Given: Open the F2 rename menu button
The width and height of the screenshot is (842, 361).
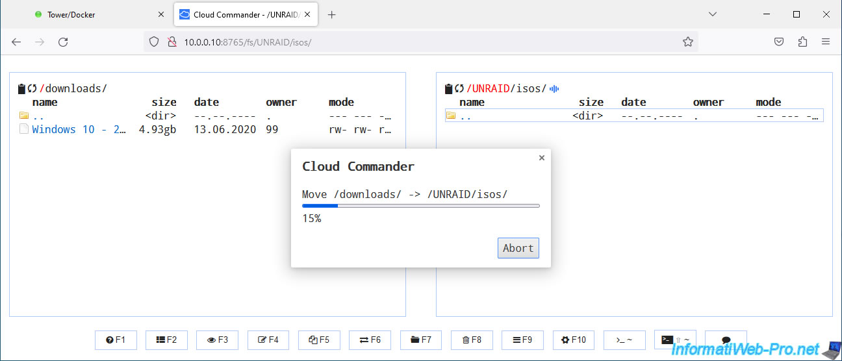Looking at the screenshot, I should click(166, 340).
